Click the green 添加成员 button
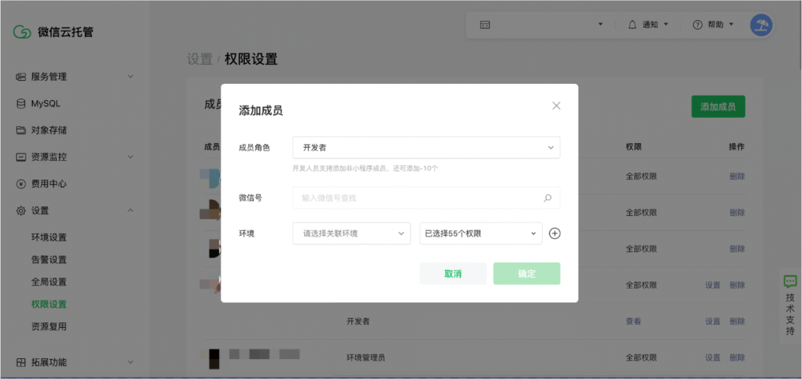The width and height of the screenshot is (802, 379). tap(718, 107)
